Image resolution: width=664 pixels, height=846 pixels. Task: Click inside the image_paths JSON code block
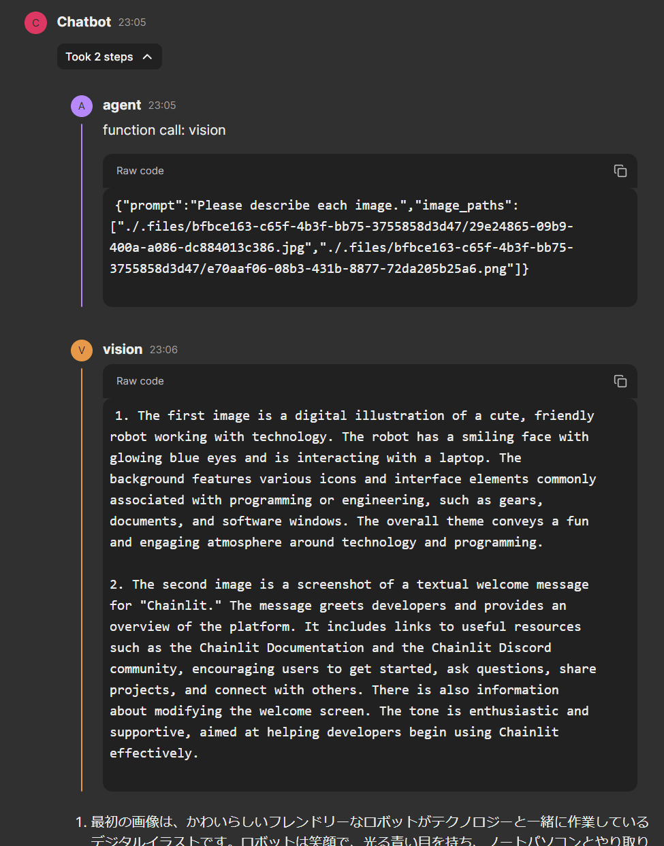[341, 237]
